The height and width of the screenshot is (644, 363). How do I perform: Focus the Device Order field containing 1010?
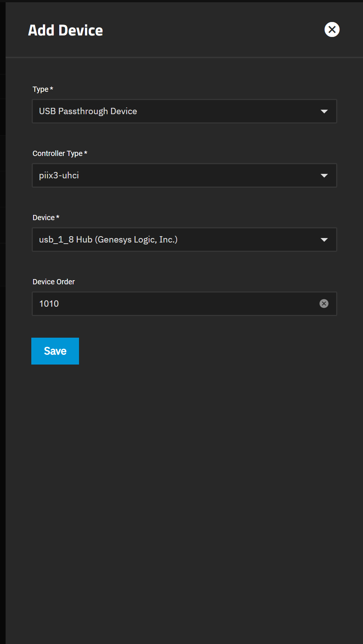coord(175,304)
